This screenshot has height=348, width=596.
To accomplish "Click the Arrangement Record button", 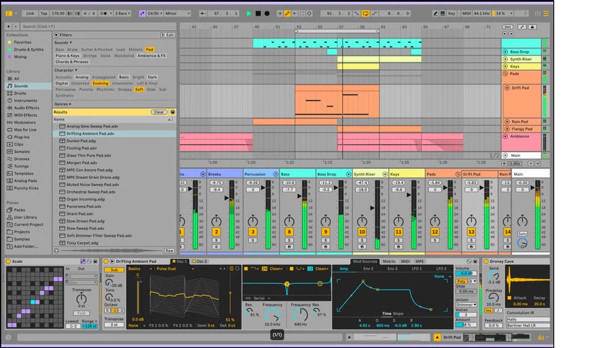I will point(267,13).
